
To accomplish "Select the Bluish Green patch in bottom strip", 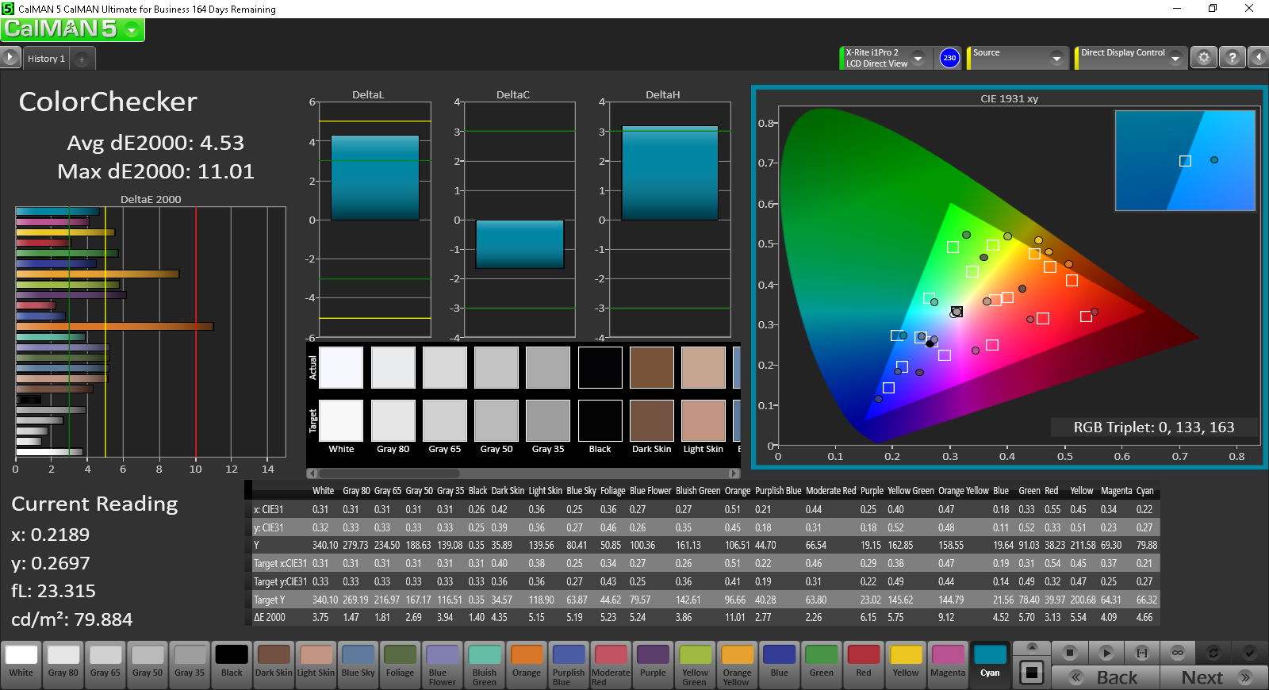I will pos(485,664).
